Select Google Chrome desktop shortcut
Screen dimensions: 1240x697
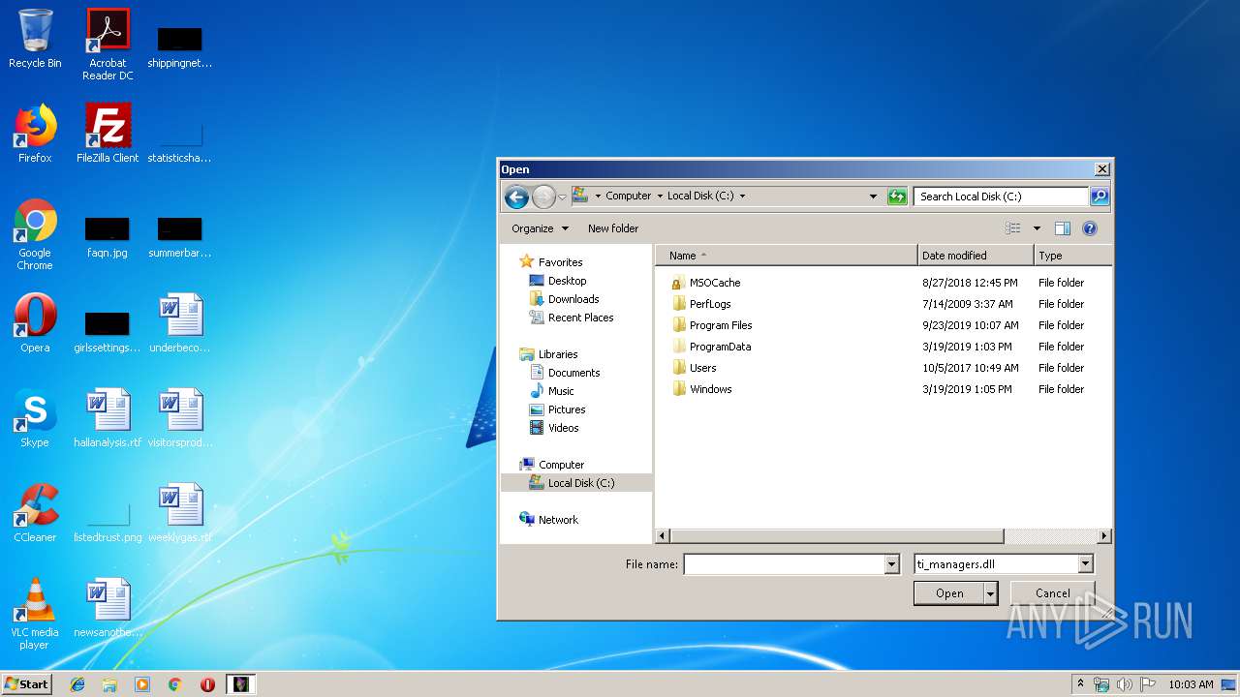point(35,234)
